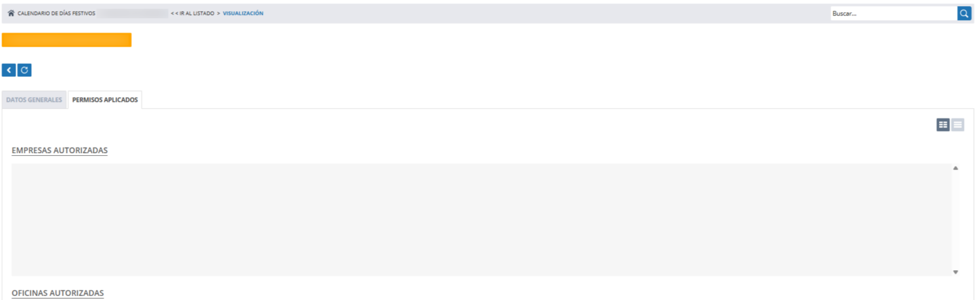Click the up arrow of panel scrollbar

pos(955,168)
